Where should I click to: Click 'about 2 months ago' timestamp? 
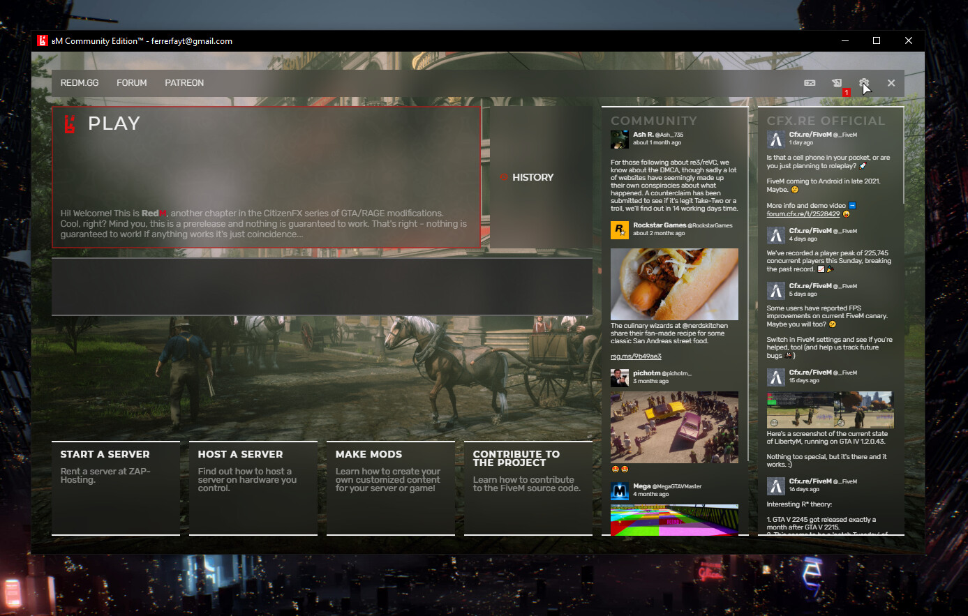pos(659,234)
